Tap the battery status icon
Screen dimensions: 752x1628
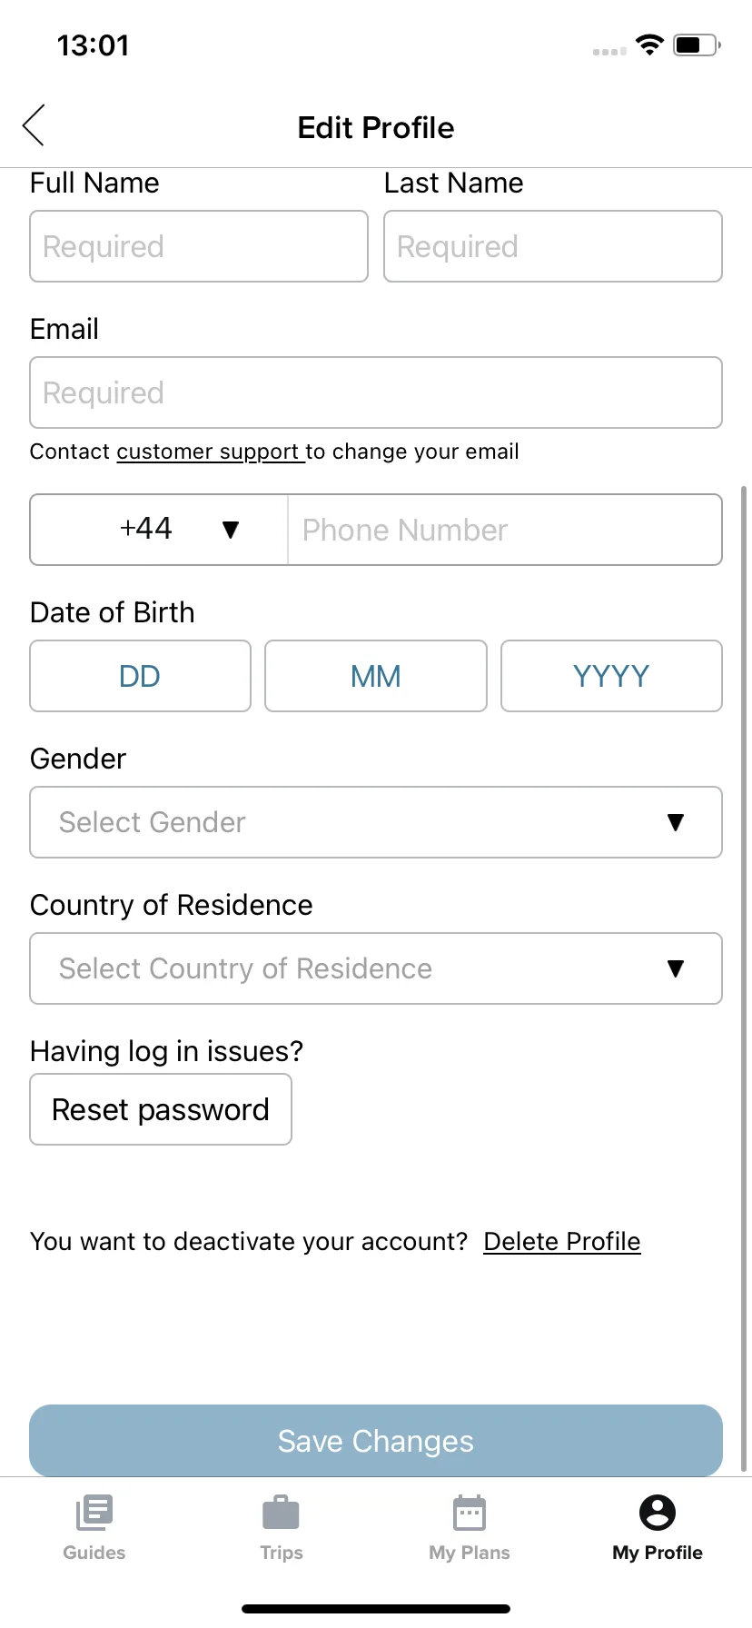tap(698, 45)
